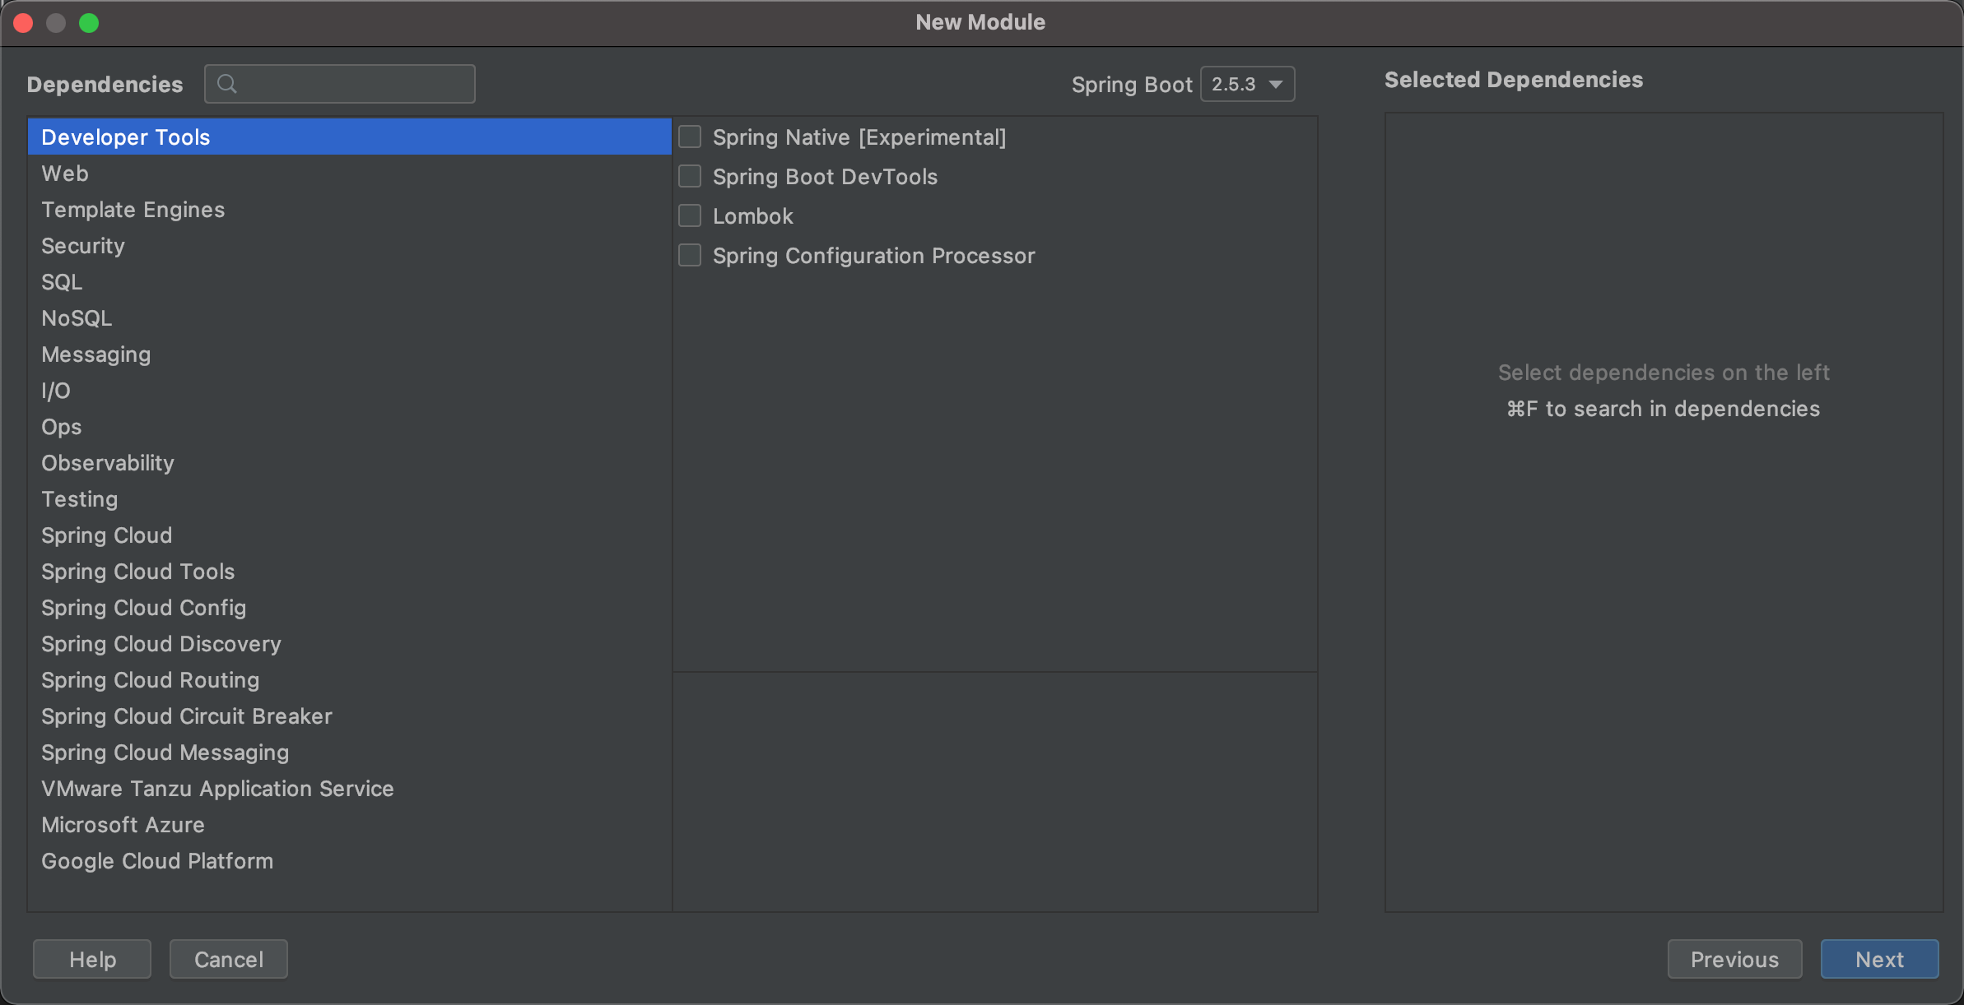Viewport: 1964px width, 1005px height.
Task: Select the Microsoft Azure category
Action: pos(350,824)
